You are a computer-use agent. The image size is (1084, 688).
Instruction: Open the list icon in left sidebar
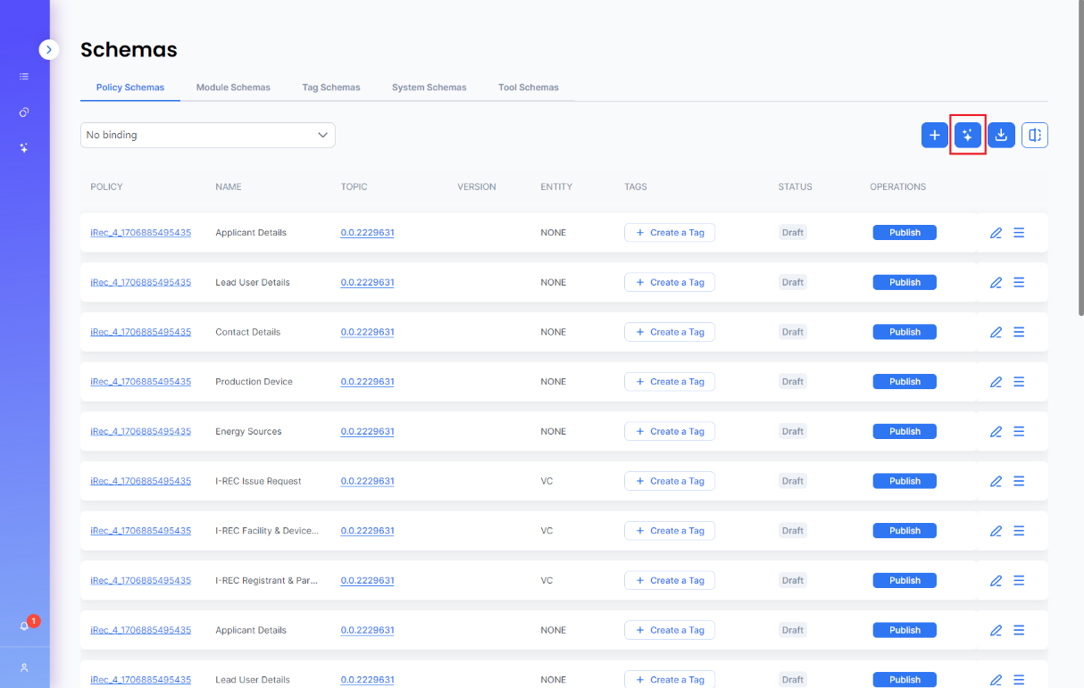25,77
